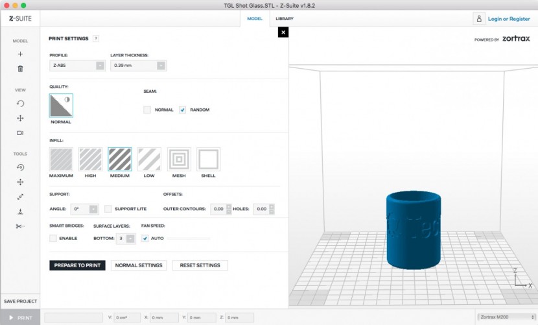This screenshot has height=325, width=538.
Task: Switch to the Model tab
Action: [x=255, y=19]
